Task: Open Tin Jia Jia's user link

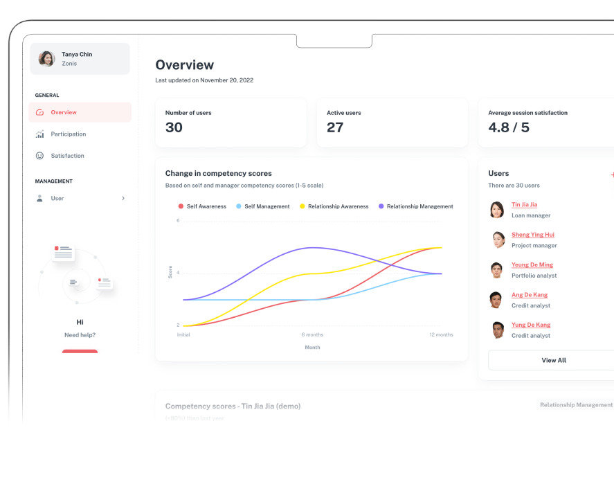Action: [524, 205]
